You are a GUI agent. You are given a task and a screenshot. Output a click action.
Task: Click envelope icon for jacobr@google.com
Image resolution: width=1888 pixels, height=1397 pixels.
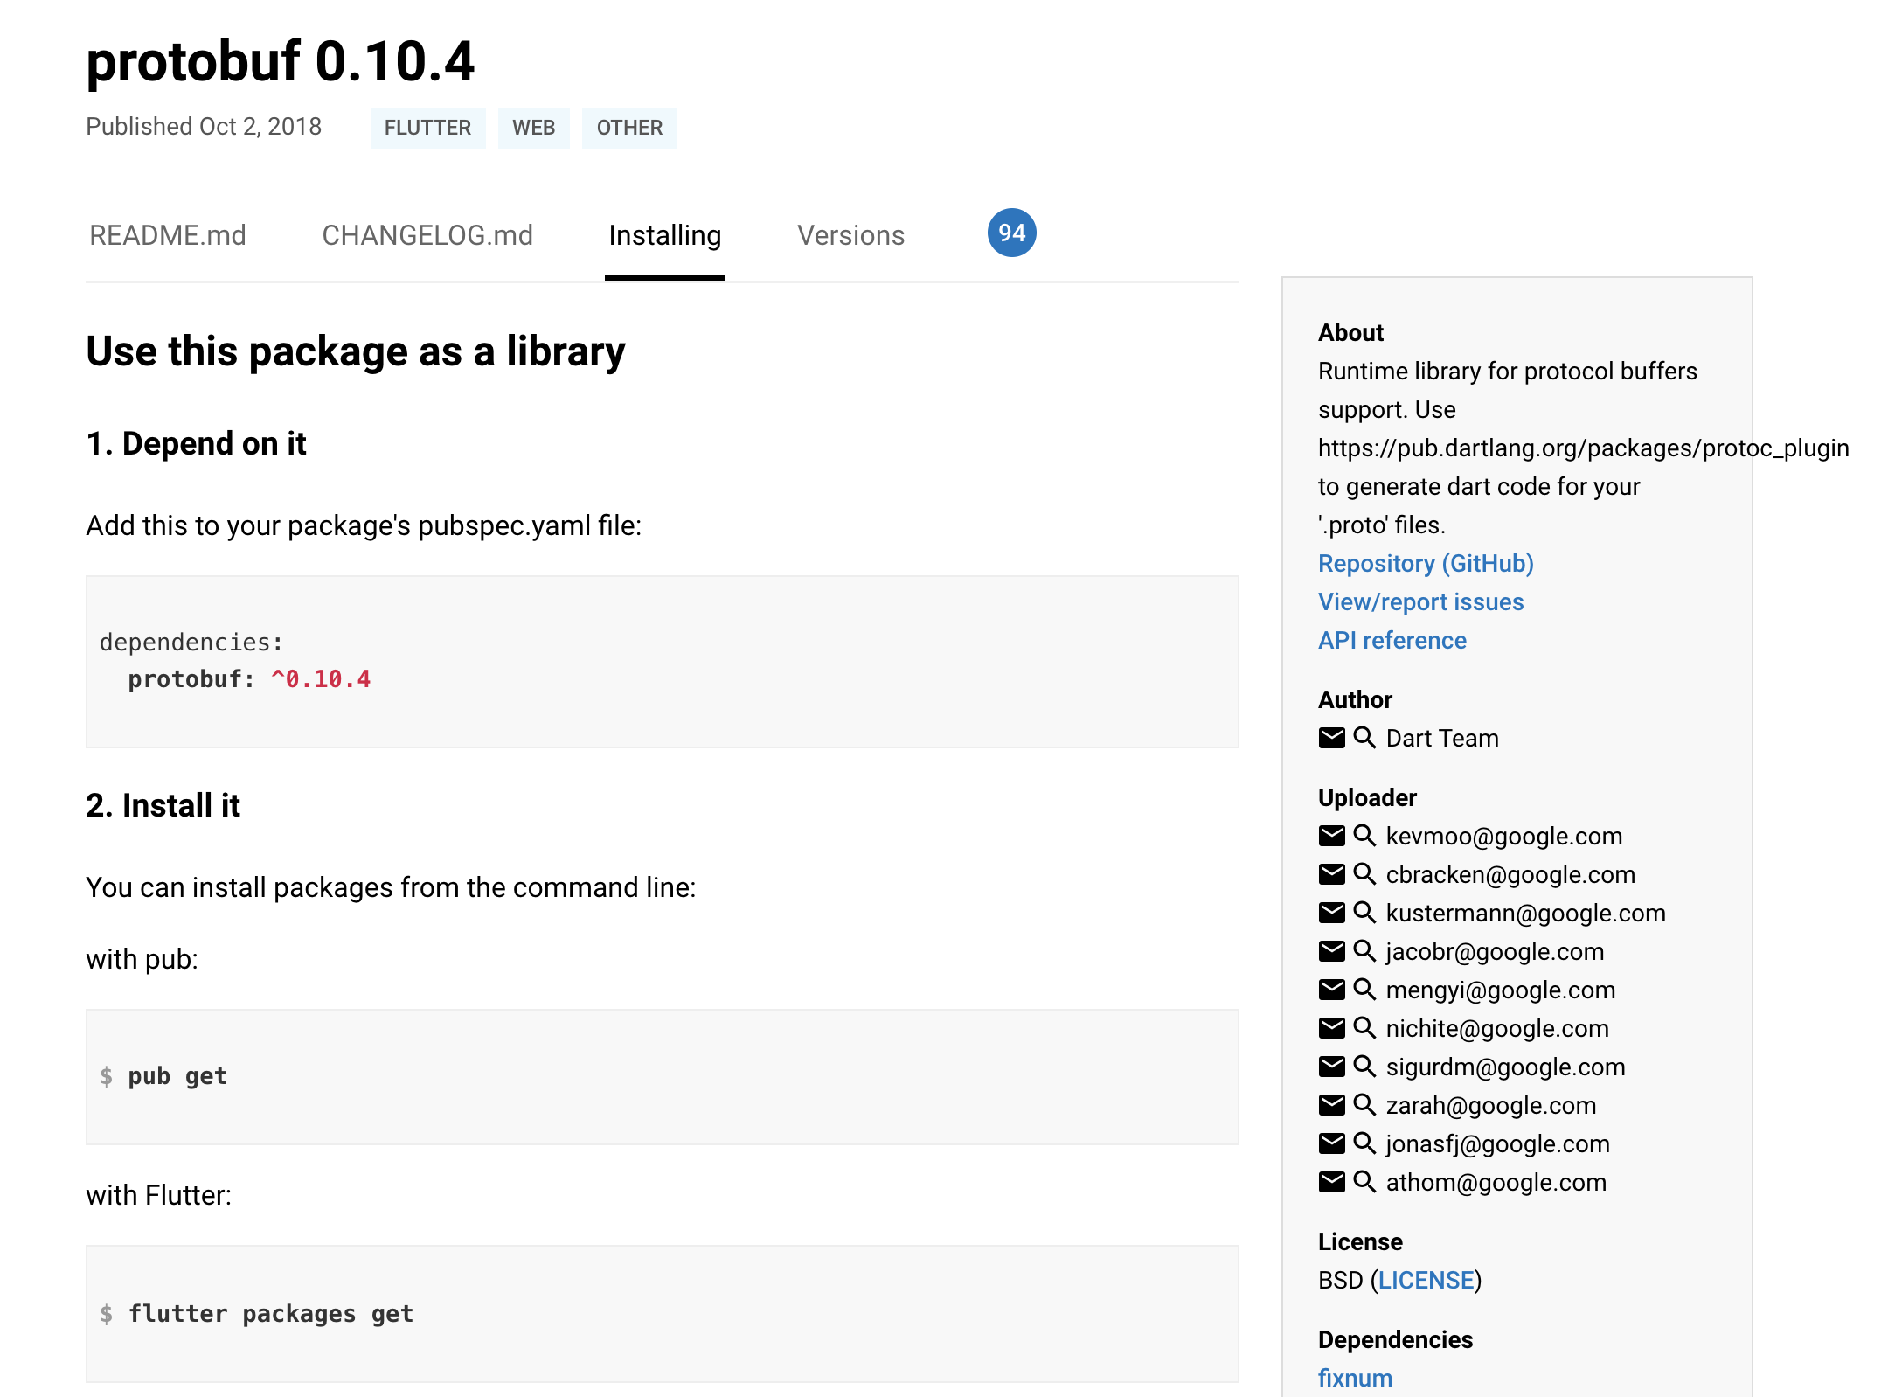click(x=1331, y=951)
